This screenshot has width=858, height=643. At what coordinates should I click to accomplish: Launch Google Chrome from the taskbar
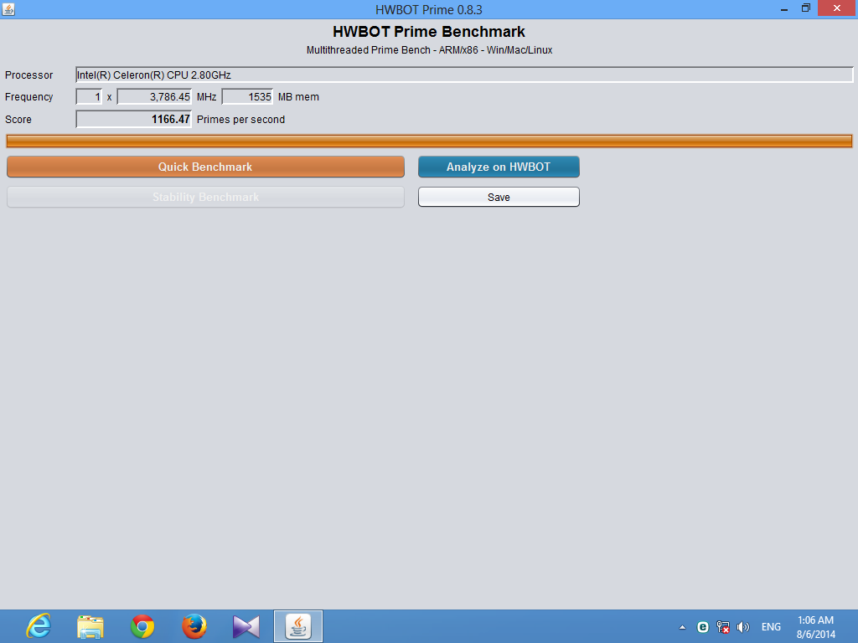coord(142,626)
